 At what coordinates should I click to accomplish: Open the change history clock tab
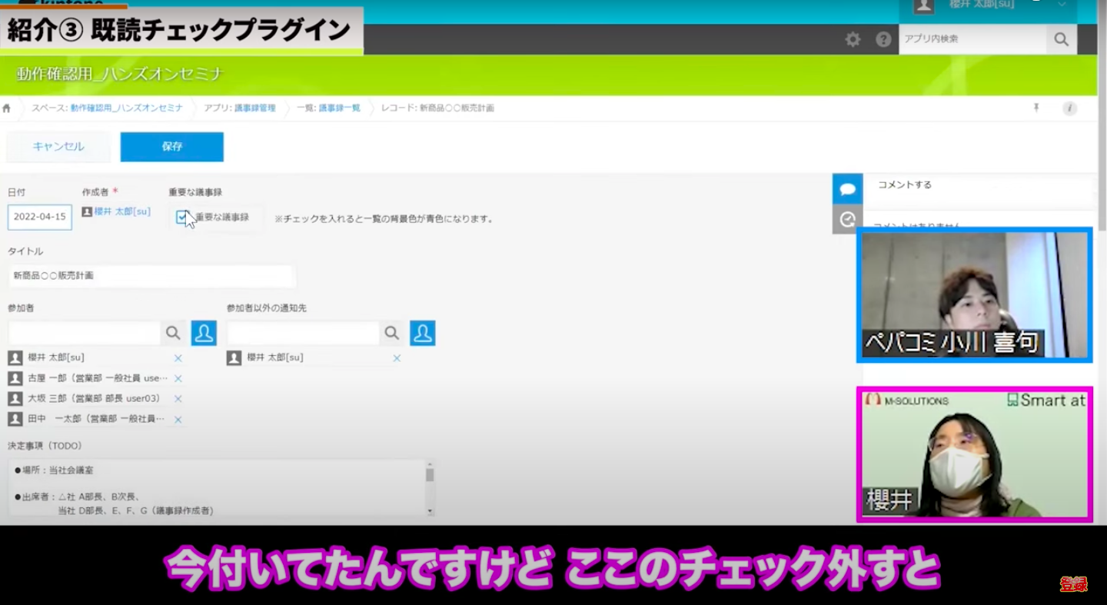847,220
